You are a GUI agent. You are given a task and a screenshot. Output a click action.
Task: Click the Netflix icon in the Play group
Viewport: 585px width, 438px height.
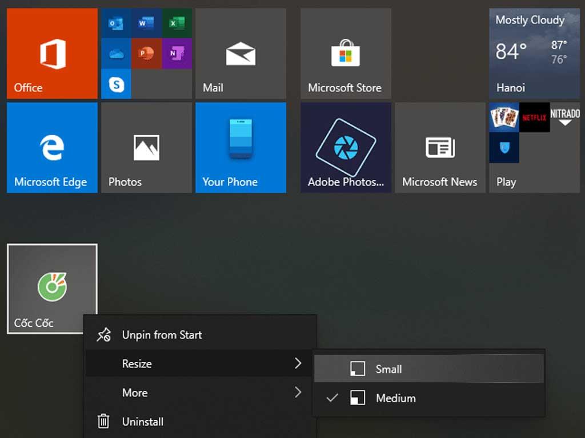pyautogui.click(x=534, y=117)
